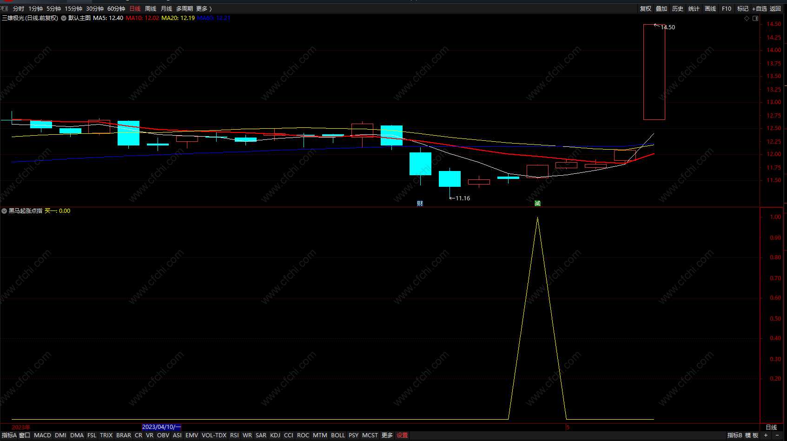
Task: Select the 指标A tab
Action: (x=9, y=435)
